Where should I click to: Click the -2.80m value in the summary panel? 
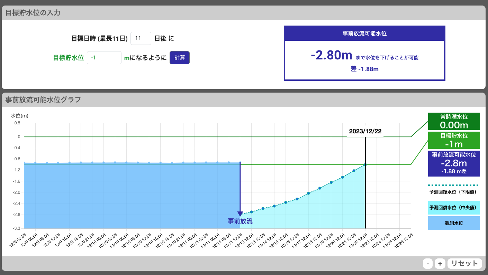pos(331,55)
